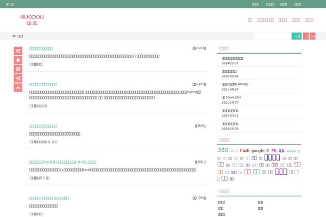
Task: Click the shuffle icon in left sidebar
Action: (x=18, y=50)
